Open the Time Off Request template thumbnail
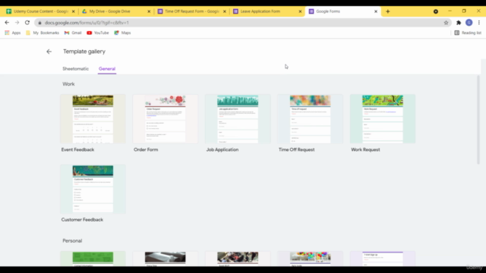The width and height of the screenshot is (486, 273). pyautogui.click(x=311, y=119)
